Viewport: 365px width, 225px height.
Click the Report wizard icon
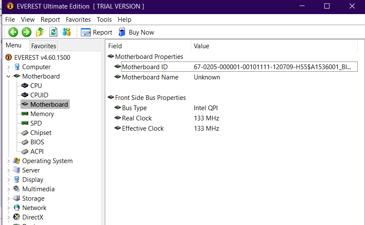coord(86,32)
